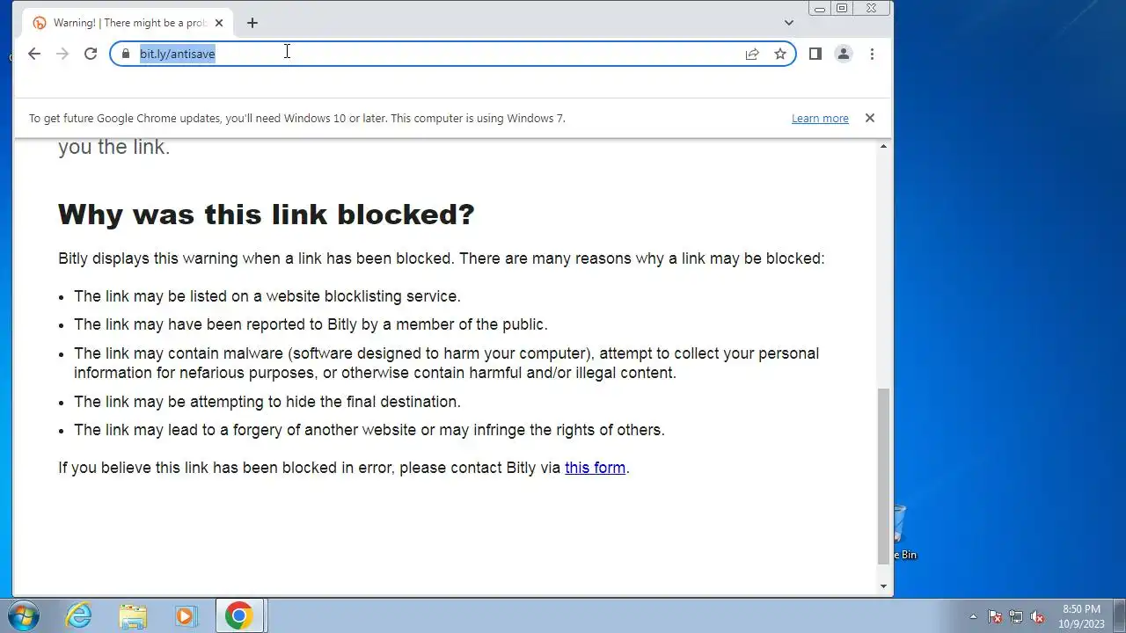Open a new tab with plus button
The height and width of the screenshot is (633, 1126).
coord(252,23)
